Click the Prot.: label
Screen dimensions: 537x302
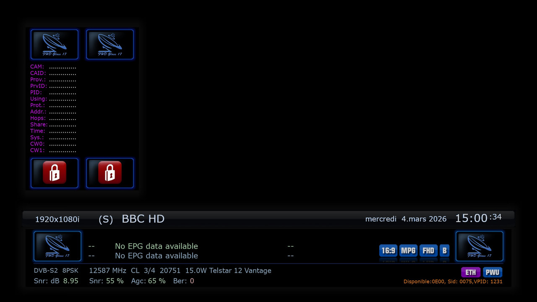click(x=37, y=105)
